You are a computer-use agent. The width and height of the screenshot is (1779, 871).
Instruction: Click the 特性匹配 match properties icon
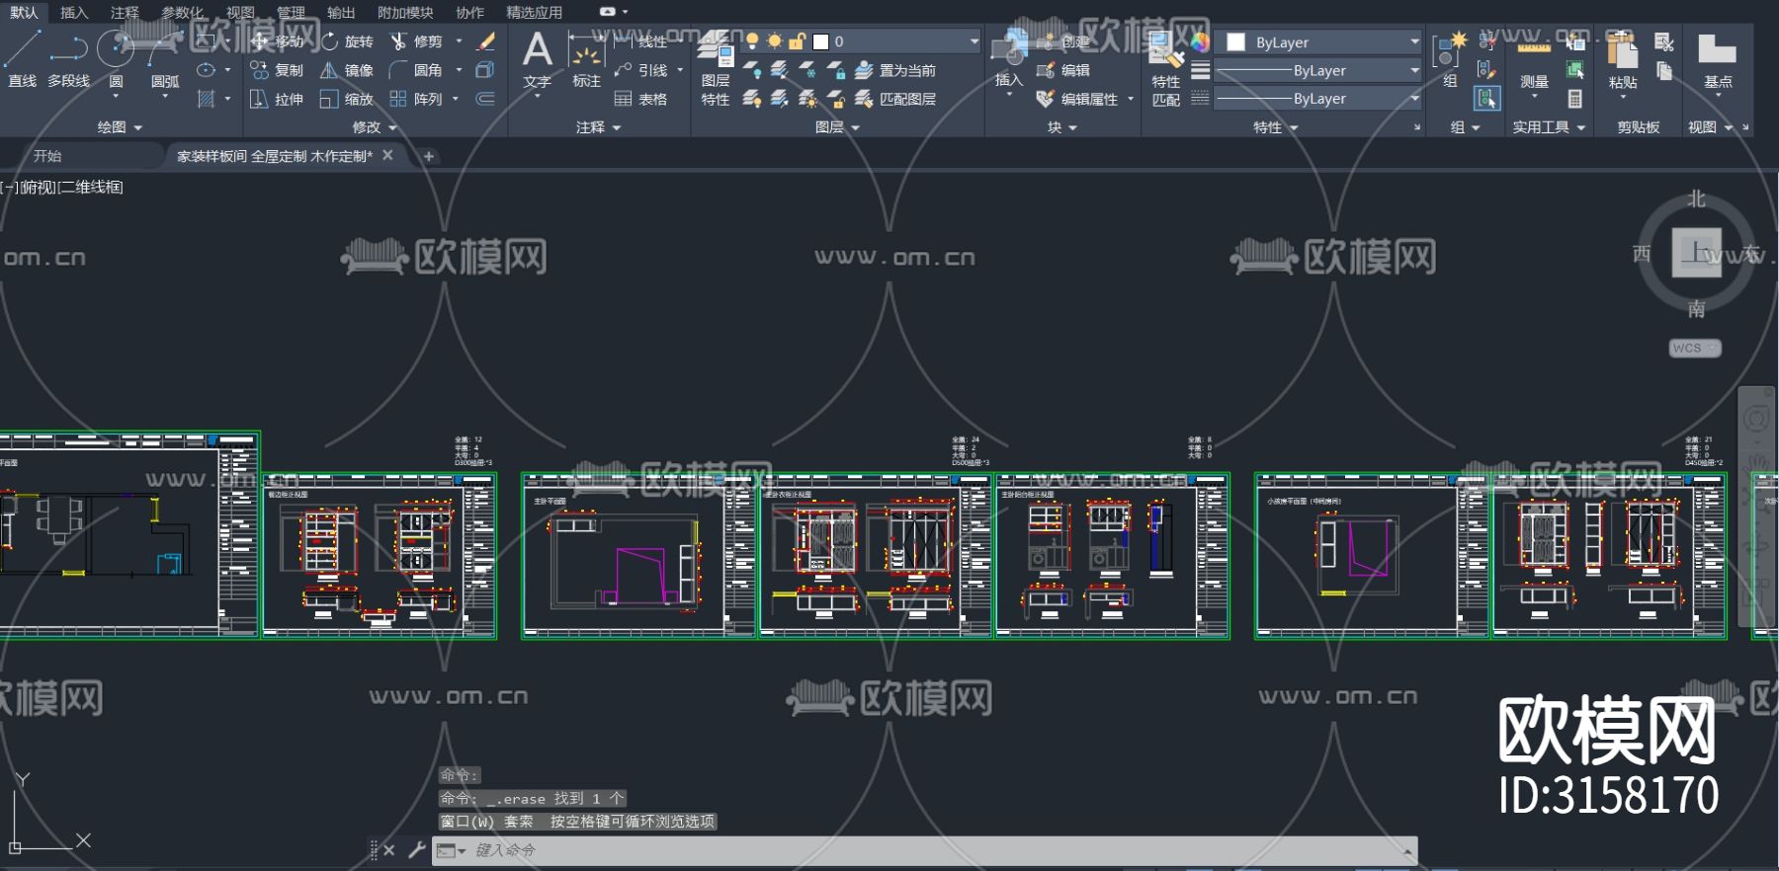pos(1166,67)
